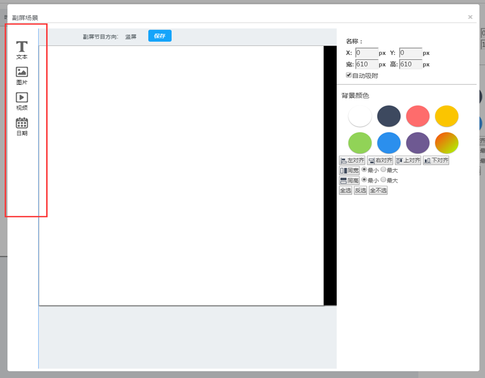
Task: Insert a video using the 视频 icon
Action: tap(22, 101)
